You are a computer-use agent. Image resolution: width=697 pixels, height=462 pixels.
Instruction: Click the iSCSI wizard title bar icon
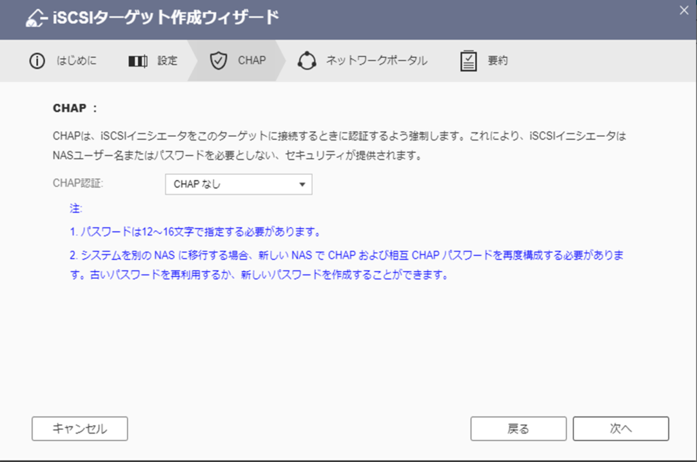click(x=35, y=19)
